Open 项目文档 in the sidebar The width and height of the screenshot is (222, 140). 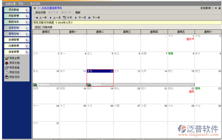(x=14, y=63)
